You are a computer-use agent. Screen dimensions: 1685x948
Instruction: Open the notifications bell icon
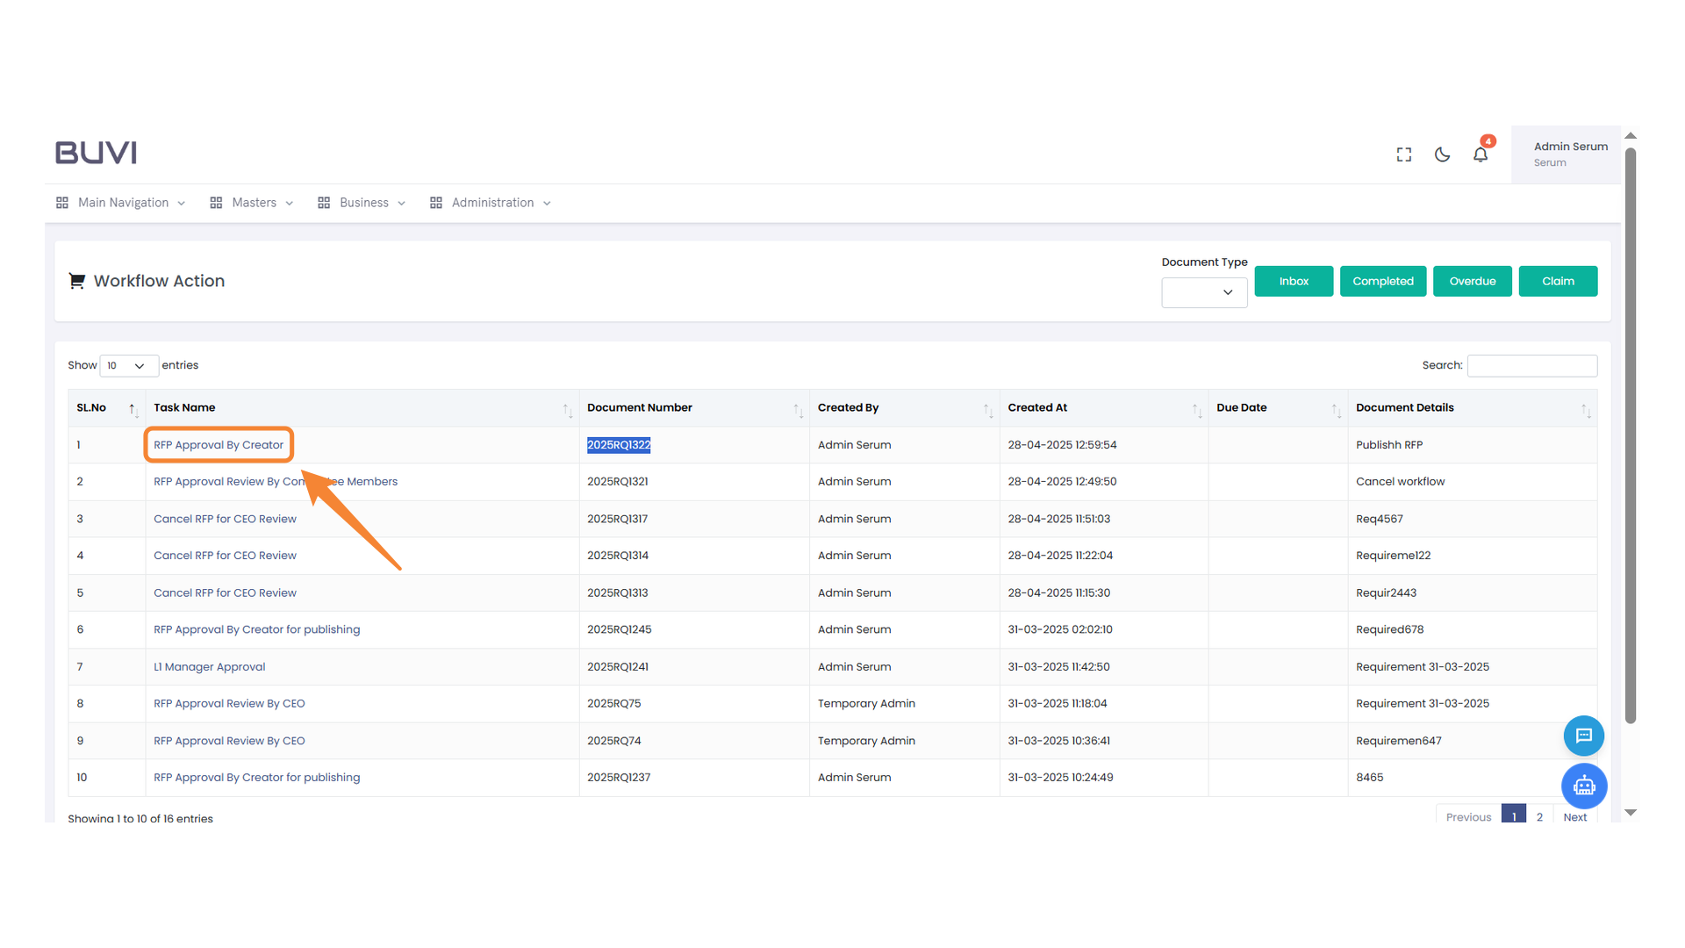tap(1481, 154)
